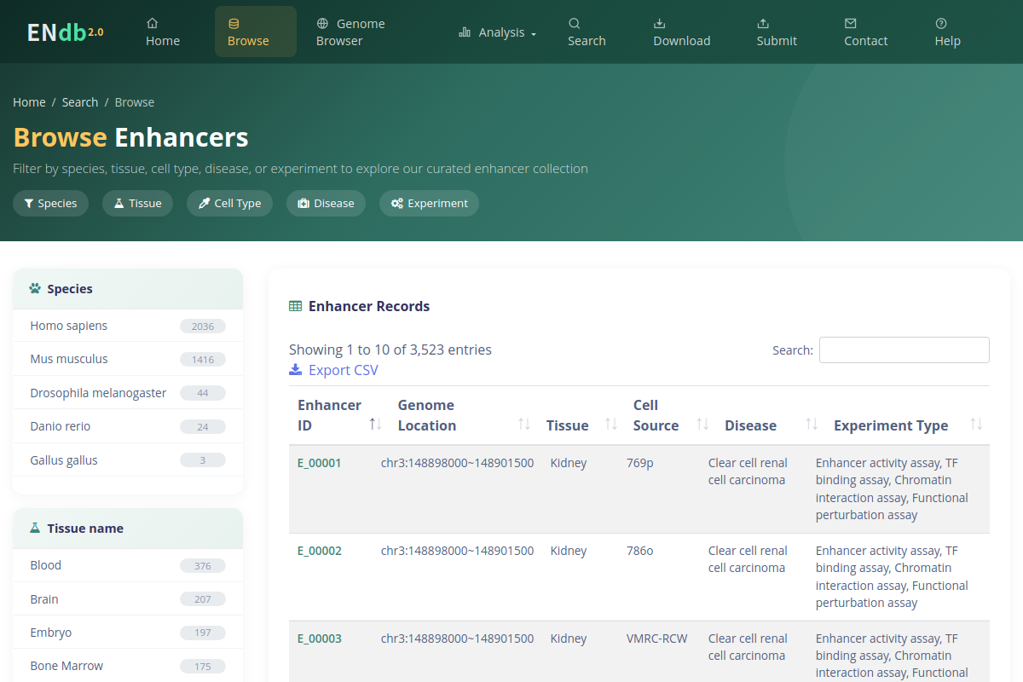Viewport: 1023px width, 682px height.
Task: Sort table by Tissue column arrows
Action: pyautogui.click(x=611, y=424)
